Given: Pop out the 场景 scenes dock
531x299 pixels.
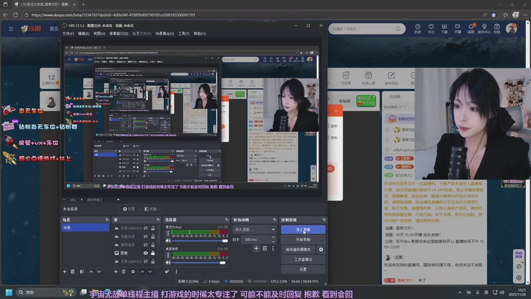Looking at the screenshot, I should coord(107,220).
